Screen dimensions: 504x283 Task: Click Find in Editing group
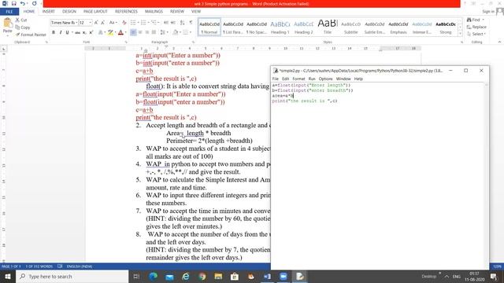point(475,20)
